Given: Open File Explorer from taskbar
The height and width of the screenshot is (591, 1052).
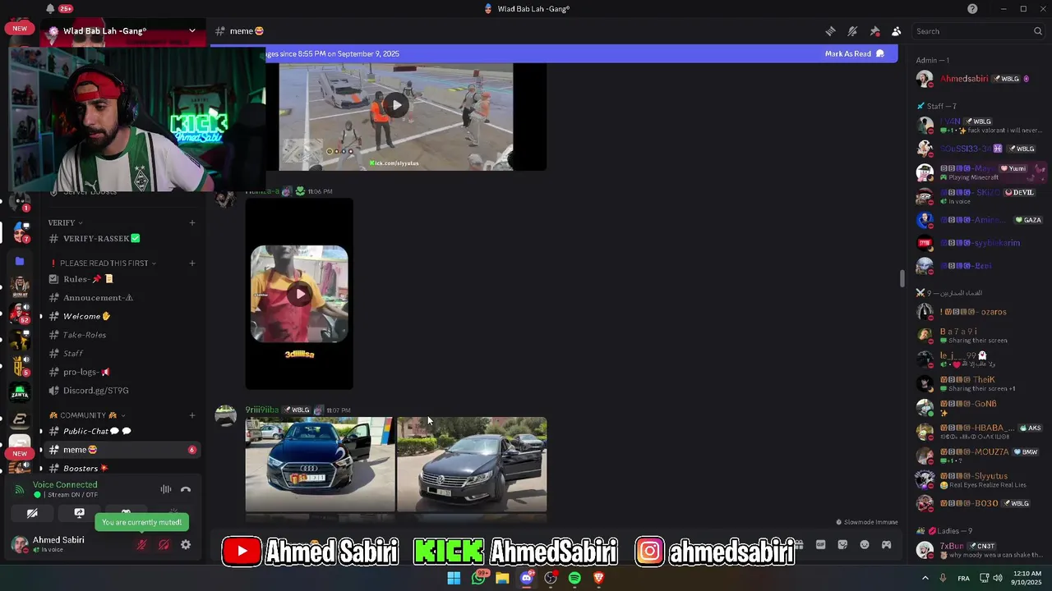Looking at the screenshot, I should [502, 578].
